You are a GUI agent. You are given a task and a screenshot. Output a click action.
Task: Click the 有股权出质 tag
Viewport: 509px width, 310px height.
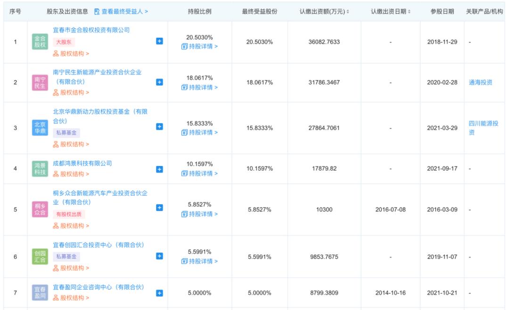(69, 214)
